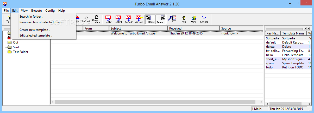Select the Spam Template row
Viewport: 314px width, 113px height.
coord(288,63)
